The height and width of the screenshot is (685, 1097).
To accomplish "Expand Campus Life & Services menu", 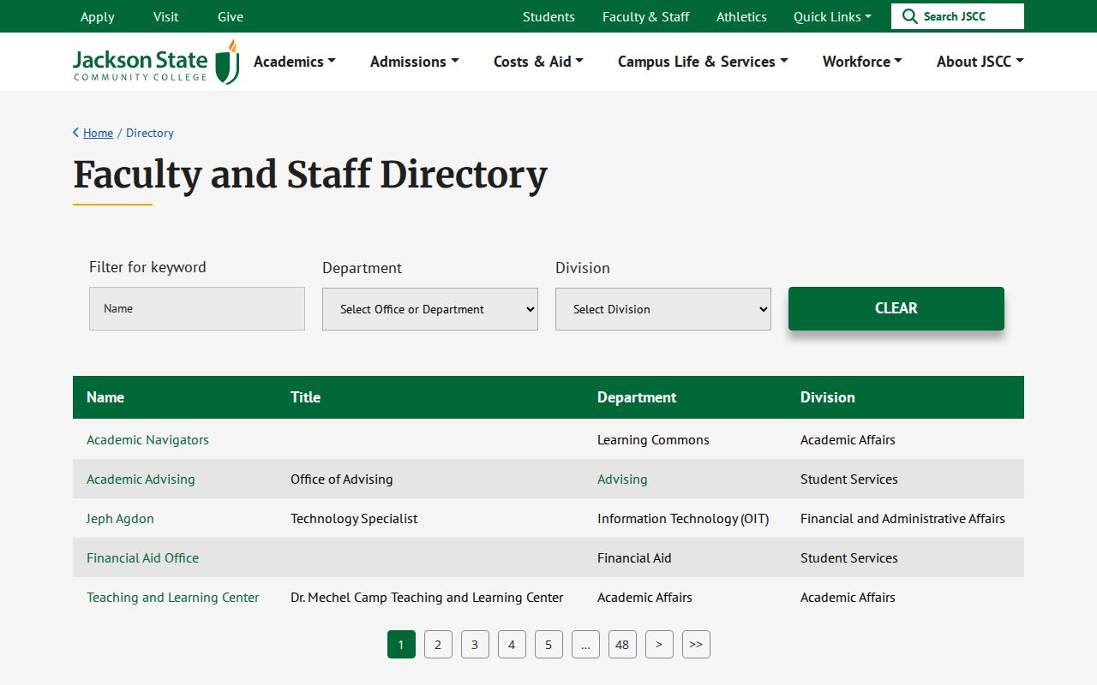I will click(x=703, y=62).
